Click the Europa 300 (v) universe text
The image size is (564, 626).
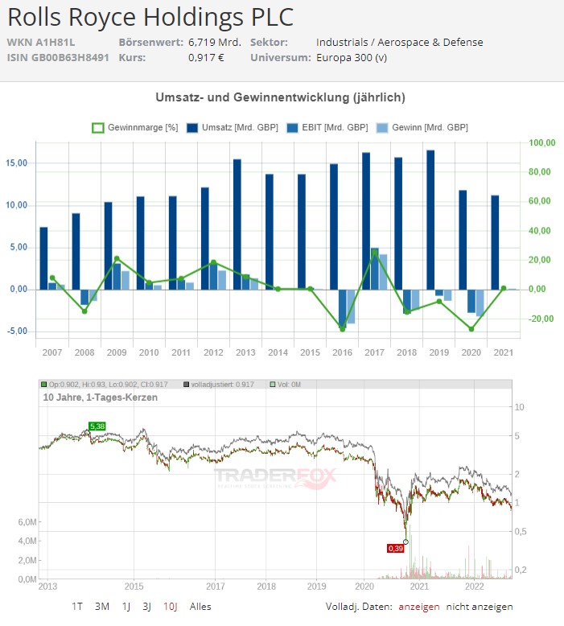[x=352, y=57]
